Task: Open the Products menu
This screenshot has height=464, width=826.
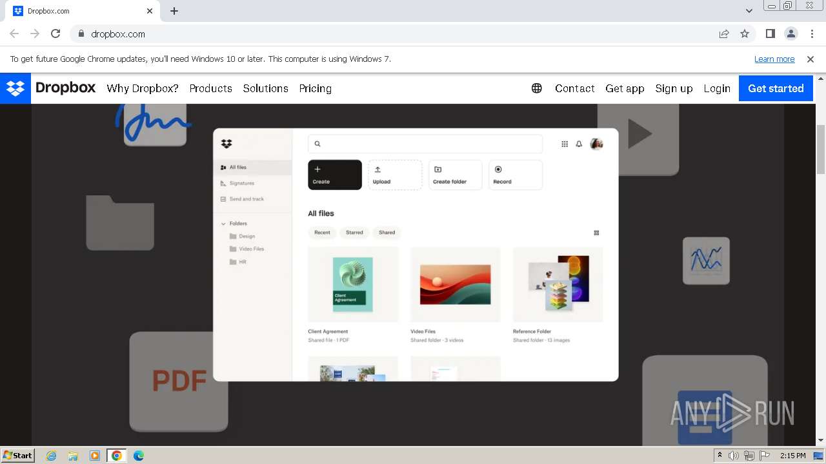Action: coord(211,88)
